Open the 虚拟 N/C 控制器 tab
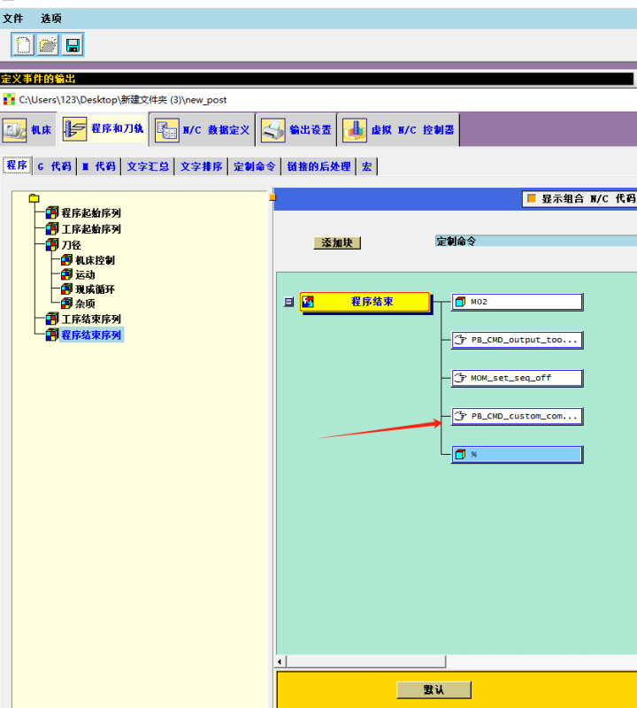637x708 pixels. tap(400, 130)
